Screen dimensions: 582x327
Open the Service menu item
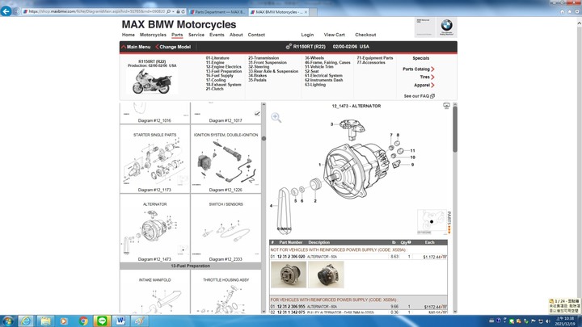(196, 35)
